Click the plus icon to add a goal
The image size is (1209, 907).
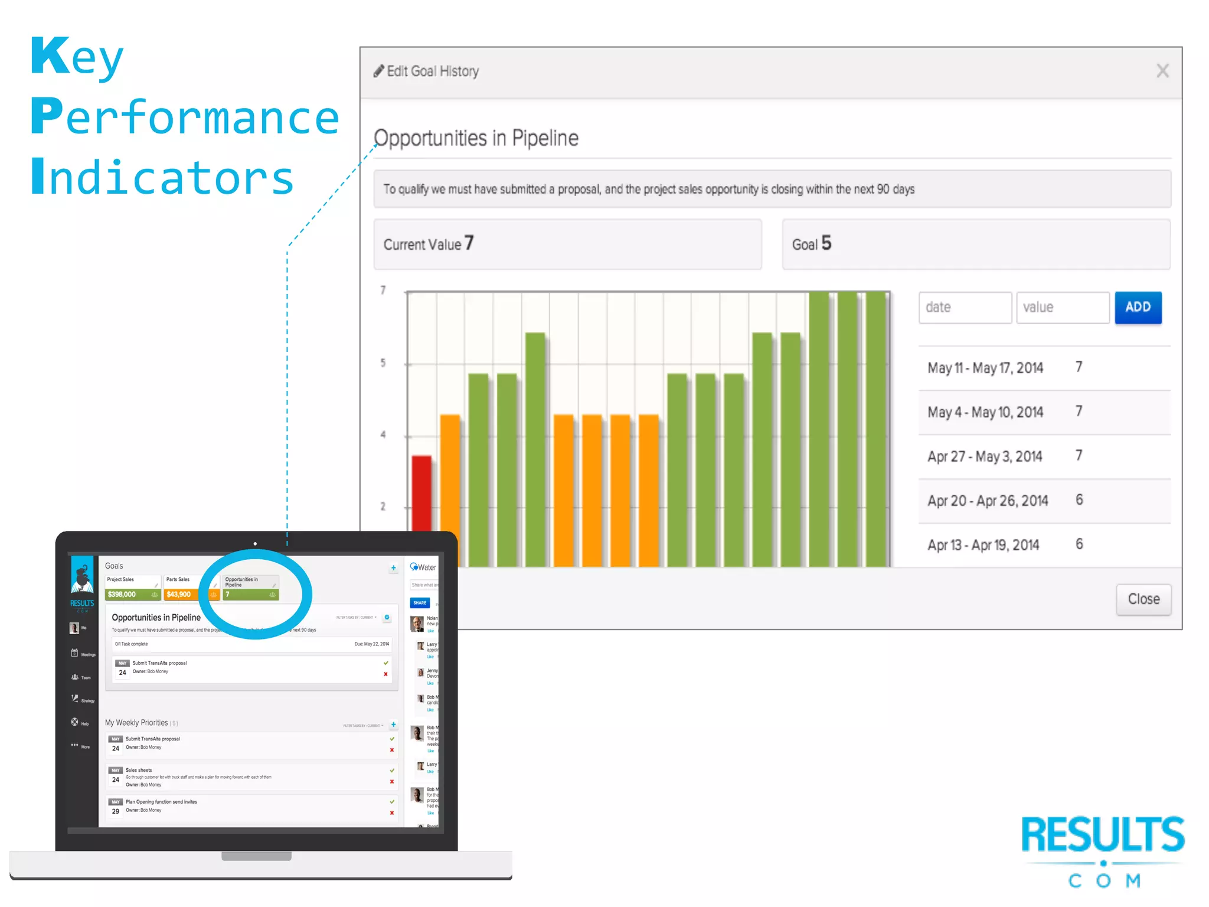click(393, 568)
